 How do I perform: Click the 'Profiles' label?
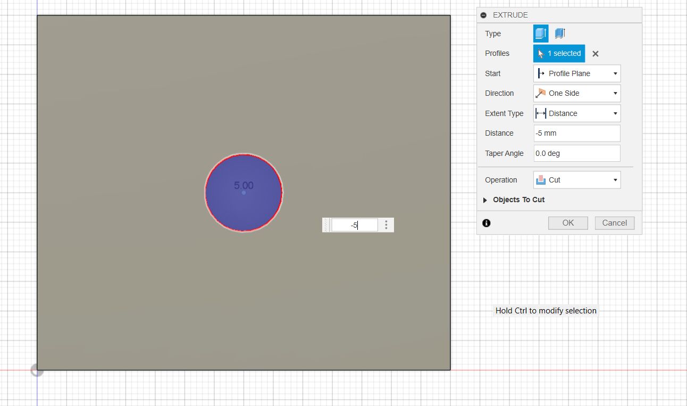(497, 53)
